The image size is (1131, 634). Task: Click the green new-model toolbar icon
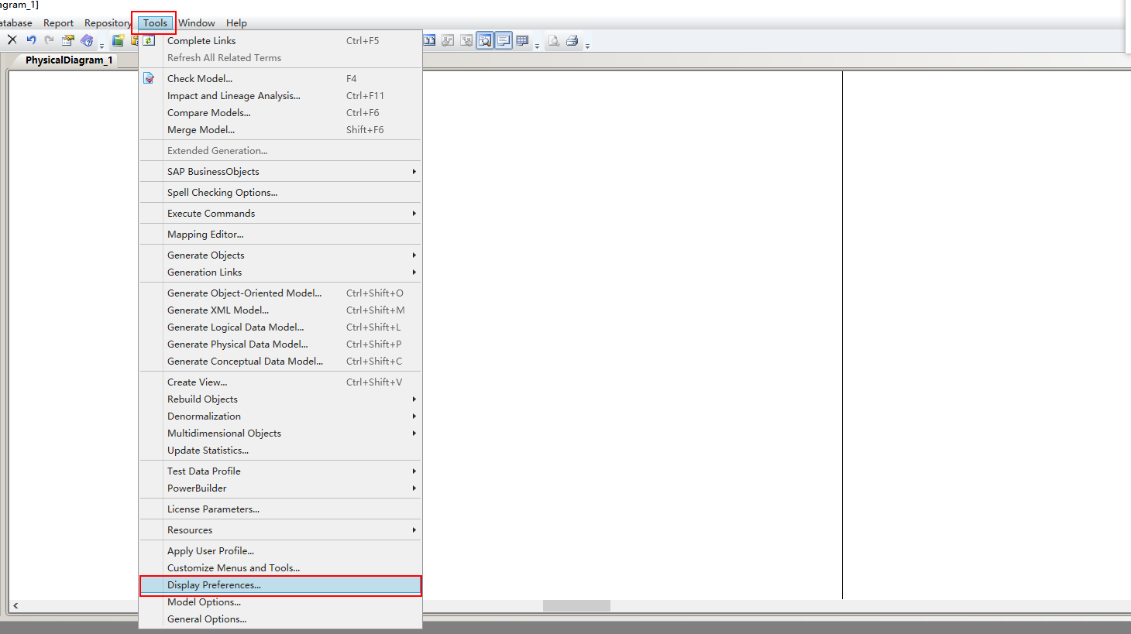pos(118,40)
